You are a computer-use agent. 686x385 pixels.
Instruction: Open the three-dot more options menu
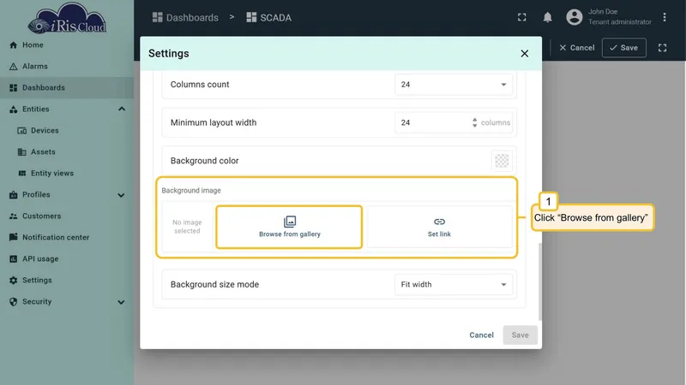[664, 17]
